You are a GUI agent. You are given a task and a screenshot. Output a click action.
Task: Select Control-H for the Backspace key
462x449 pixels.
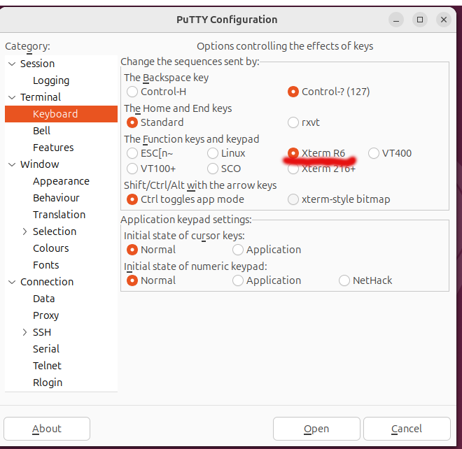pyautogui.click(x=132, y=92)
